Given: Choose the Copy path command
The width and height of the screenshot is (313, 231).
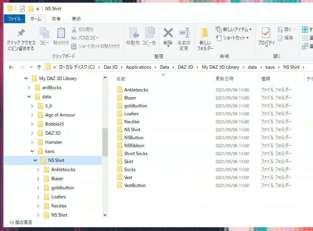Looking at the screenshot, I should (x=85, y=38).
